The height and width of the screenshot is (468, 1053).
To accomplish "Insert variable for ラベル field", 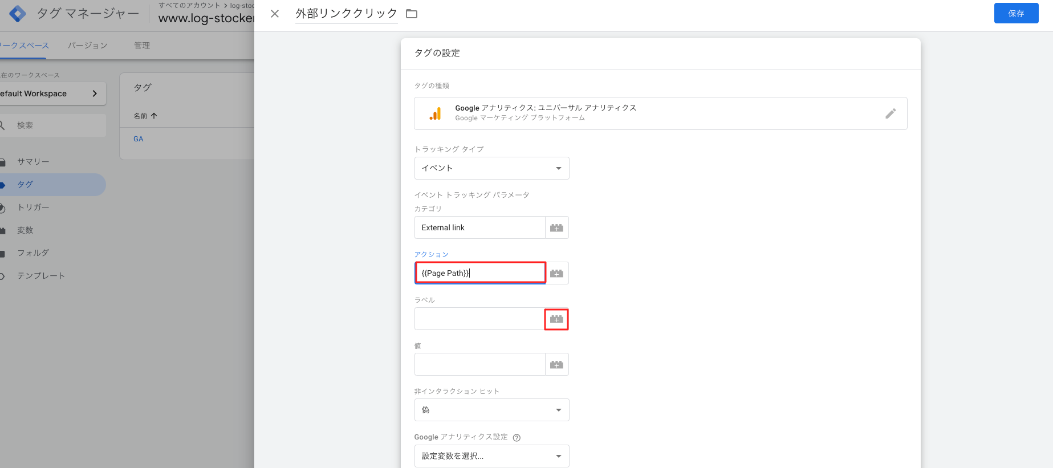I will pyautogui.click(x=557, y=319).
